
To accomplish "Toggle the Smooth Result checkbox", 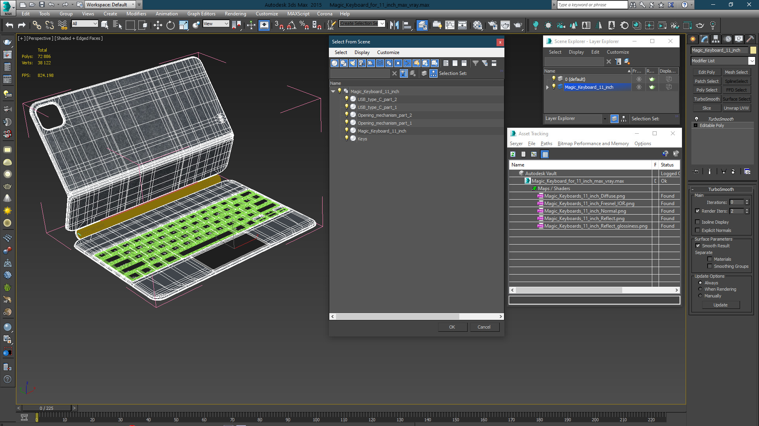I will coord(698,246).
